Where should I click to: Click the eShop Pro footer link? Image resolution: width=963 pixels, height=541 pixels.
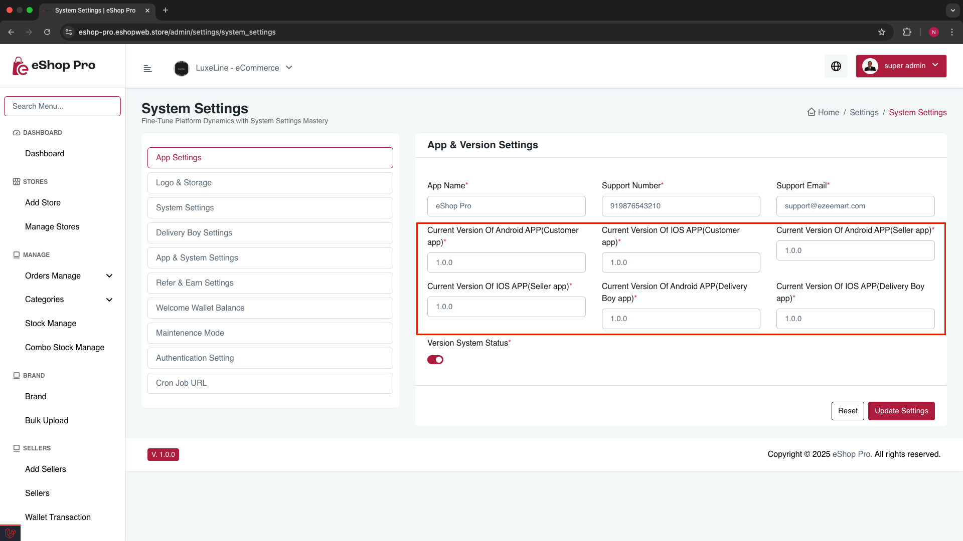[x=852, y=454]
